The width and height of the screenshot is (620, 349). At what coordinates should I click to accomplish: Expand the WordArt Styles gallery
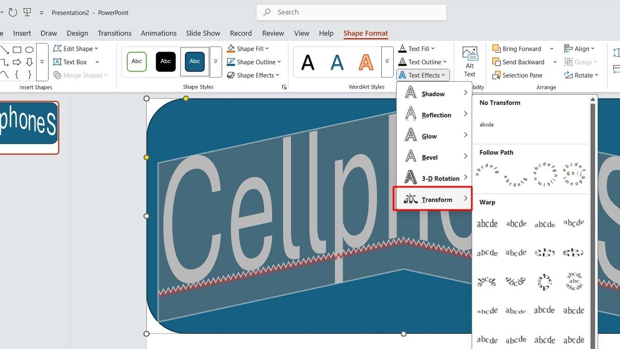[387, 62]
